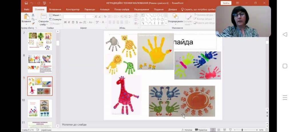Viewport: 293px width, 132px height.
Task: Open the Примітки comments button
Action: (201, 130)
